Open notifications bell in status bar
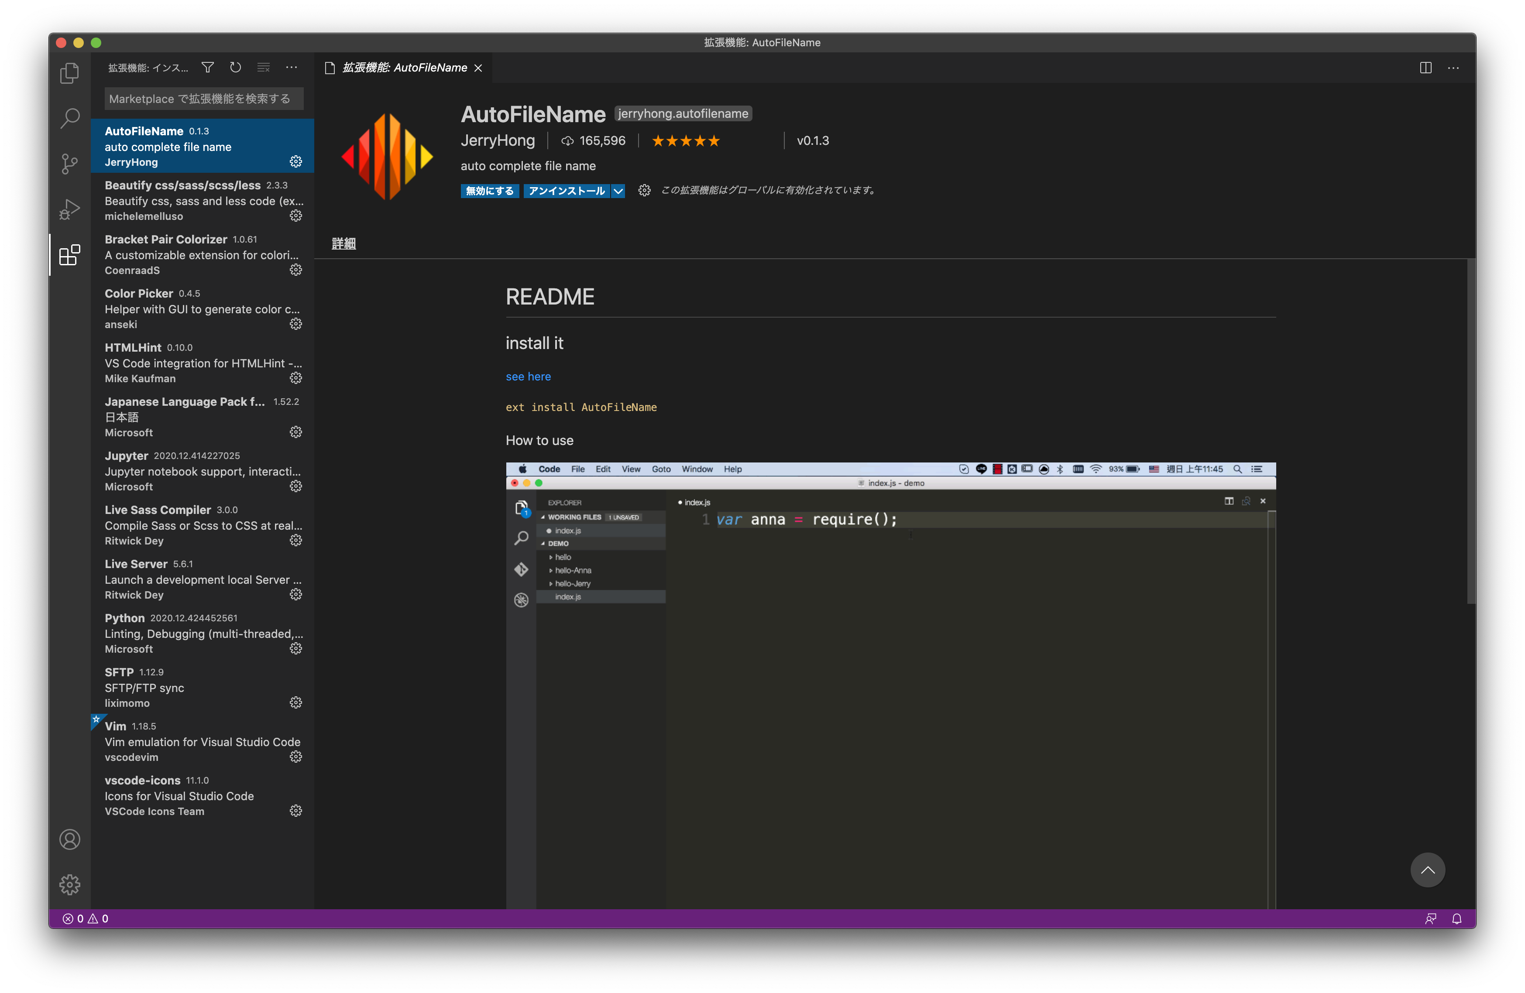The width and height of the screenshot is (1525, 993). (1457, 919)
